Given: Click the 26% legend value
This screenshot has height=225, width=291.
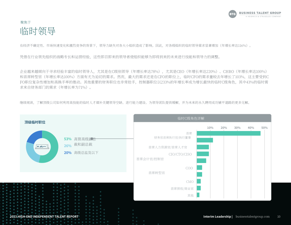Looking at the screenshot, I should (x=68, y=146).
